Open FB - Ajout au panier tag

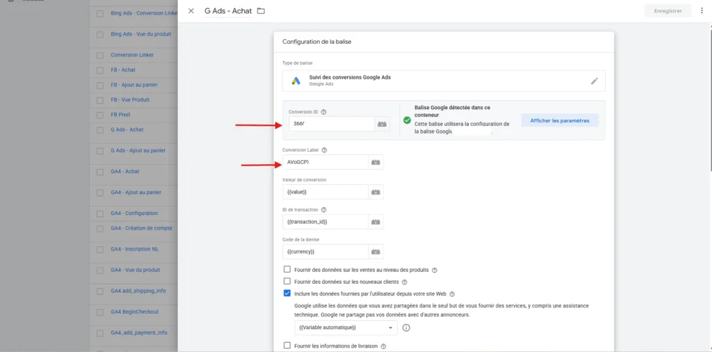134,85
